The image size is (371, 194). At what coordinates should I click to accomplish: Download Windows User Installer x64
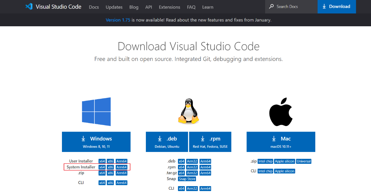(x=102, y=161)
